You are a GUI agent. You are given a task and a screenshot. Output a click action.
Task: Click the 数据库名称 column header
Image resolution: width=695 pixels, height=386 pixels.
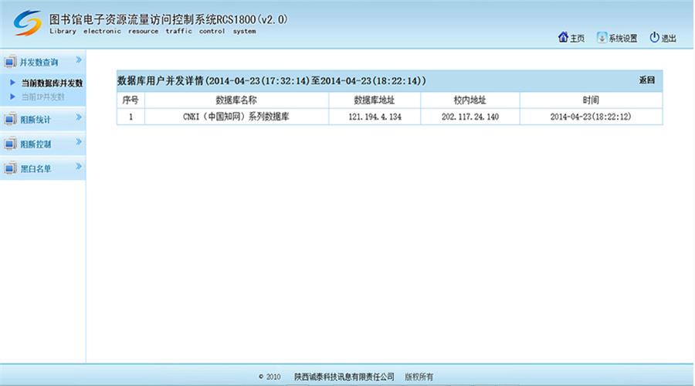[236, 100]
